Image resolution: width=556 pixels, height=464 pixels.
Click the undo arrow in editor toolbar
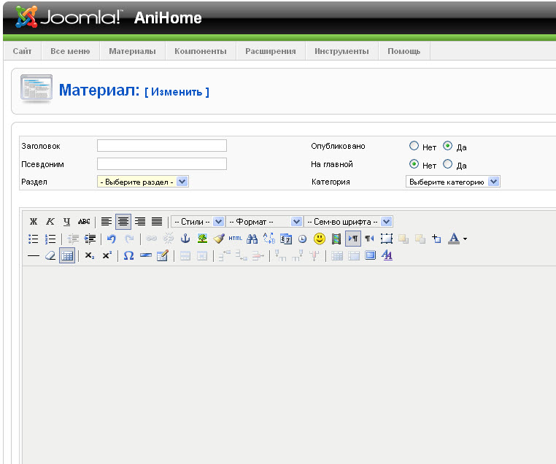[112, 239]
